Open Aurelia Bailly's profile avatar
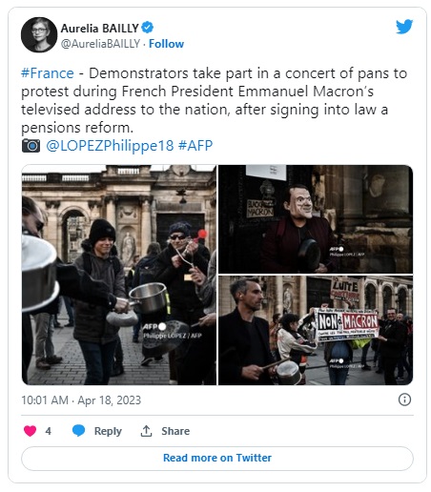 [39, 34]
